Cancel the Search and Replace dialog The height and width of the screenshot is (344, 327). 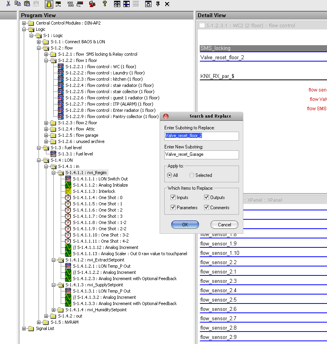click(x=224, y=225)
